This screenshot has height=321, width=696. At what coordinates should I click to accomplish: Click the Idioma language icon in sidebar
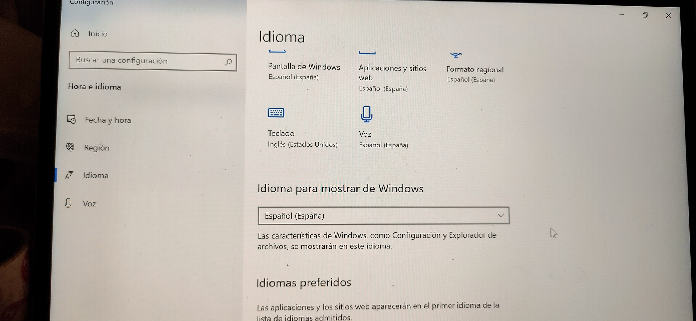pos(69,175)
